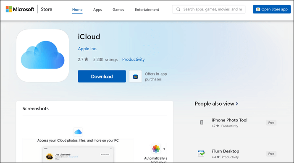Open the Apple Inc. publisher link
Screen dimensions: 294x163
tap(87, 49)
